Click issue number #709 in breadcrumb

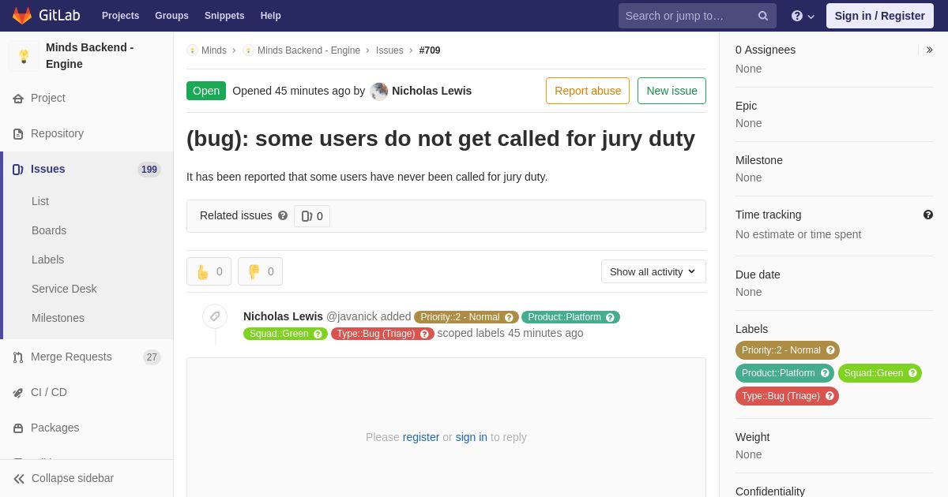point(430,50)
